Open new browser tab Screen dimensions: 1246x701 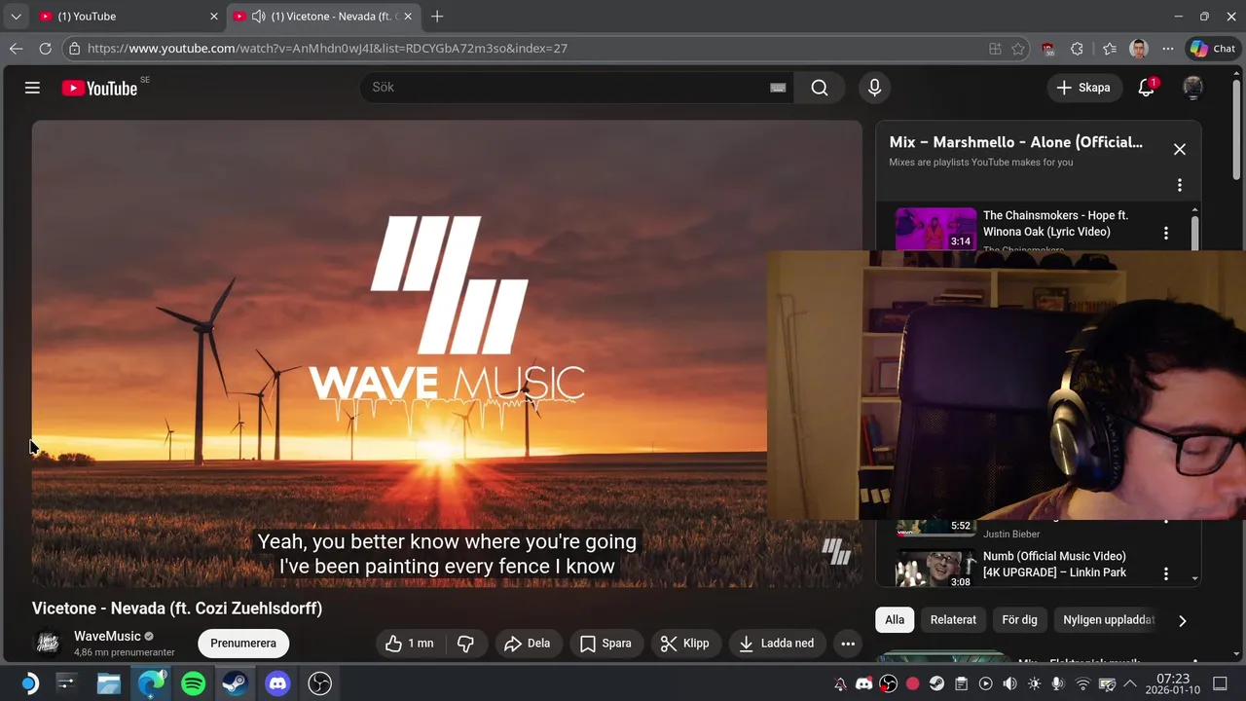(x=437, y=17)
